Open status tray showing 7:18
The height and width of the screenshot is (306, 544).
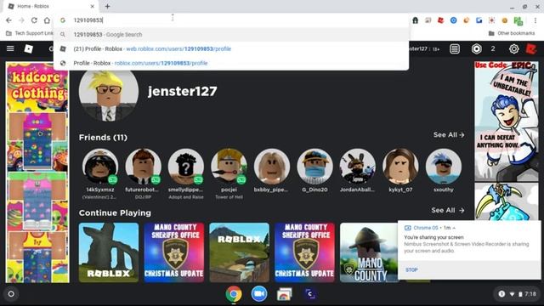518,294
